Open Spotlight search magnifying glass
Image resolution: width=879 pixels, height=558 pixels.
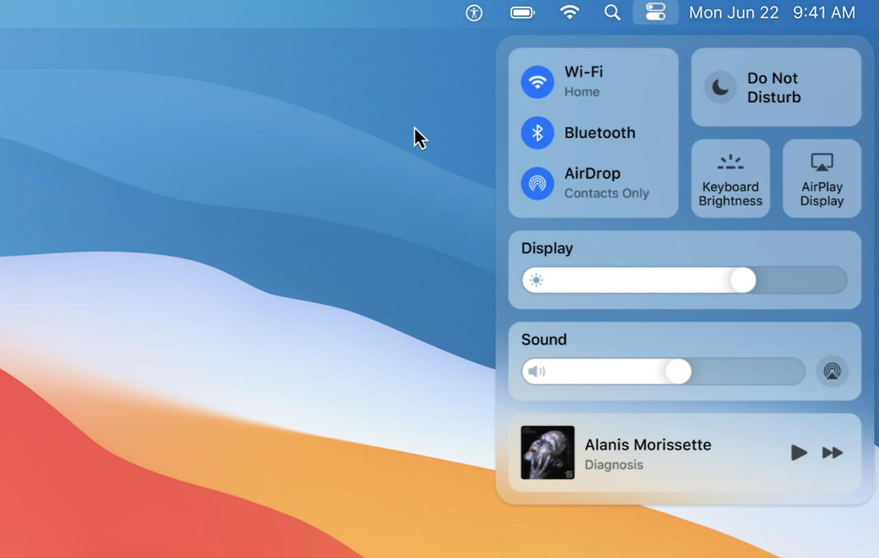(x=612, y=12)
